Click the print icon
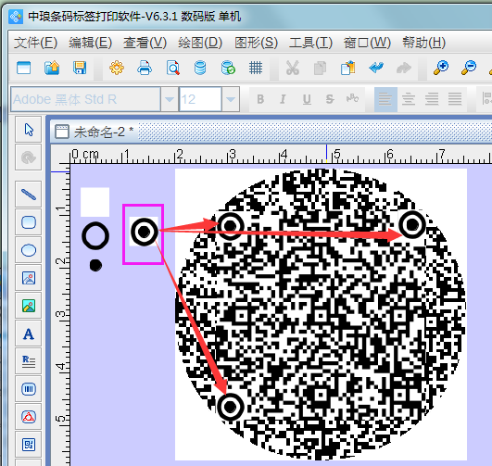The height and width of the screenshot is (466, 492). click(x=145, y=68)
